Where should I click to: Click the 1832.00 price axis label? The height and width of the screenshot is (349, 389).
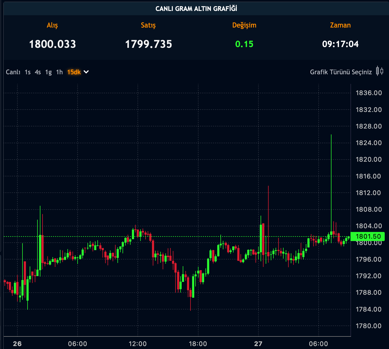point(369,110)
